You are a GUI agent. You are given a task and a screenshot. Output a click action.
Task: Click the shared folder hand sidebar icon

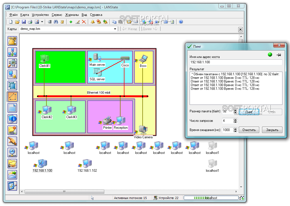(12, 164)
